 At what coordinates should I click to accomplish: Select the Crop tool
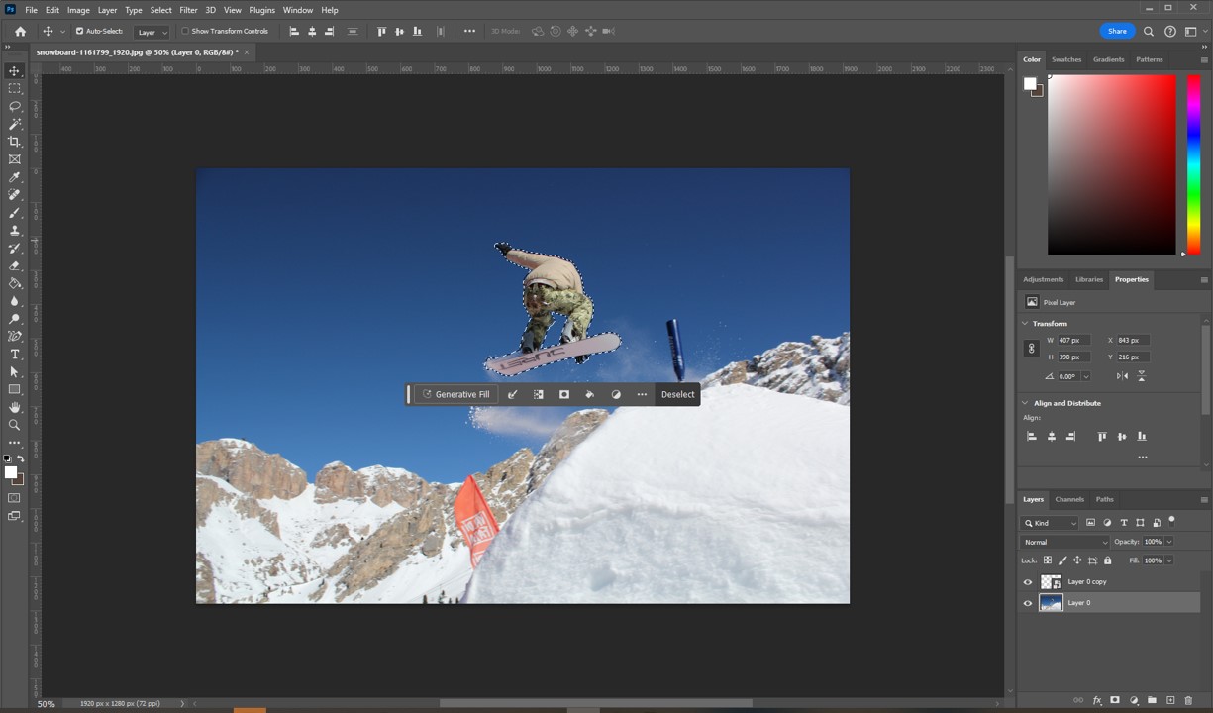point(14,142)
